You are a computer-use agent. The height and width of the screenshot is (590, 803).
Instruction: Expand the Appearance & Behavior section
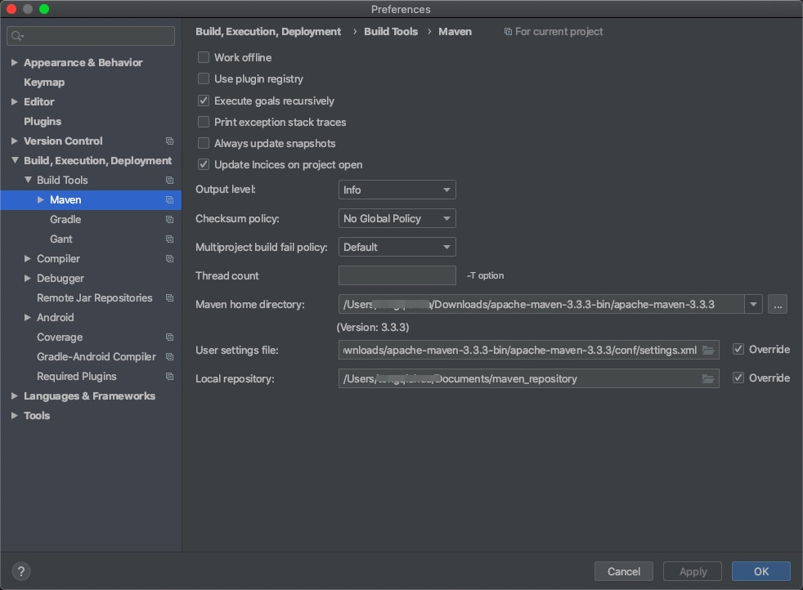14,62
